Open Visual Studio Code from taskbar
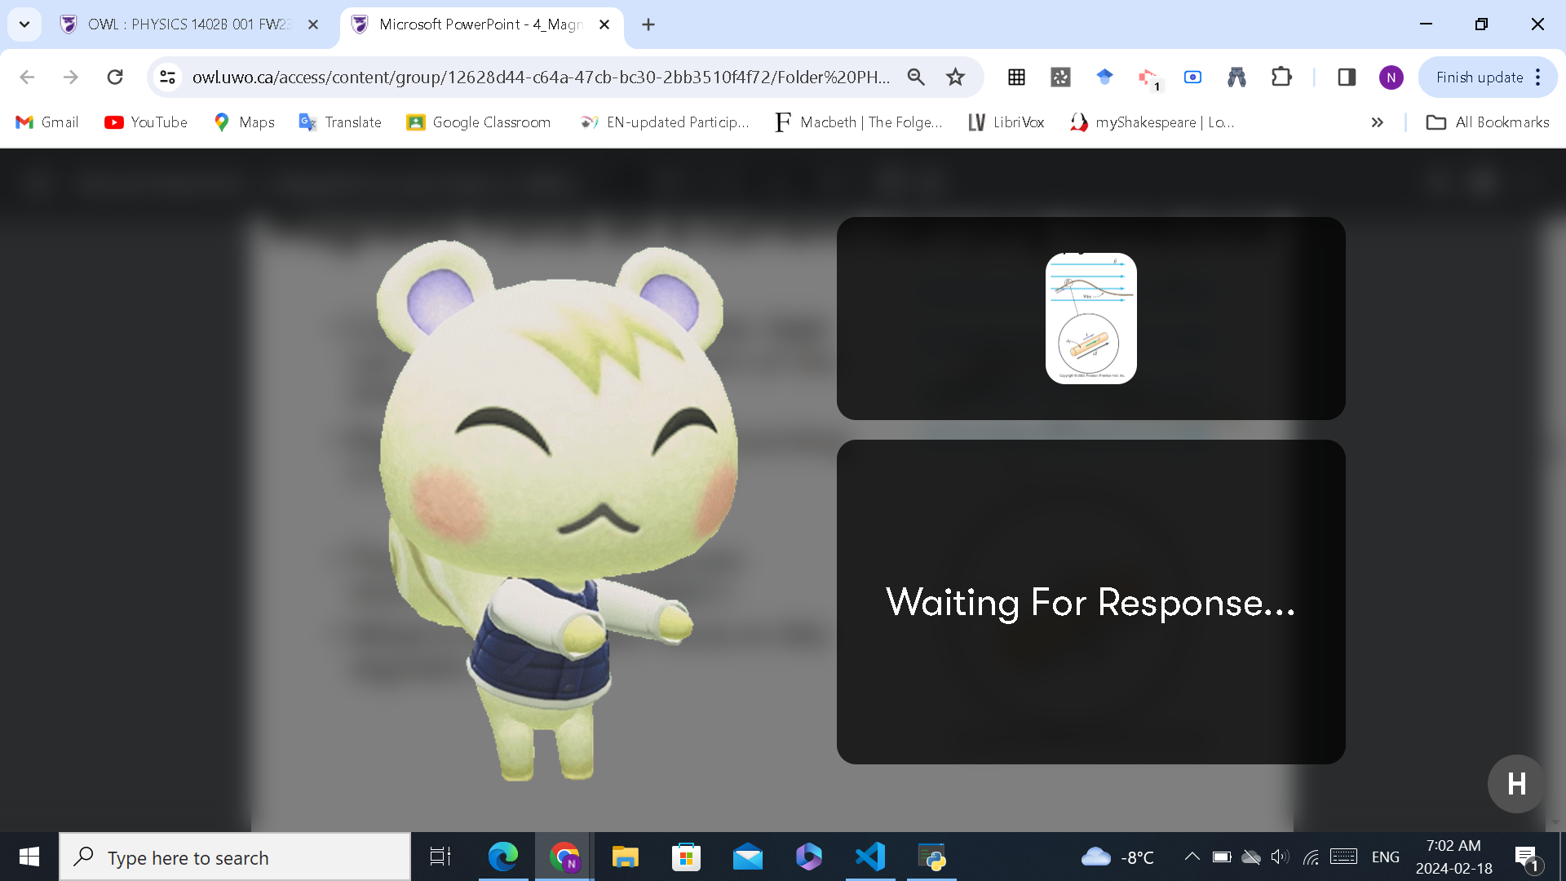Screen dimensions: 1566x881 pyautogui.click(x=870, y=857)
